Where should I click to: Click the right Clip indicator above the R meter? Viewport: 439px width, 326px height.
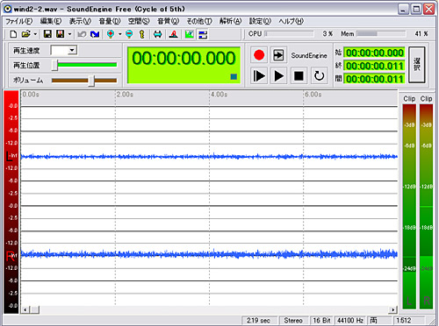[426, 99]
